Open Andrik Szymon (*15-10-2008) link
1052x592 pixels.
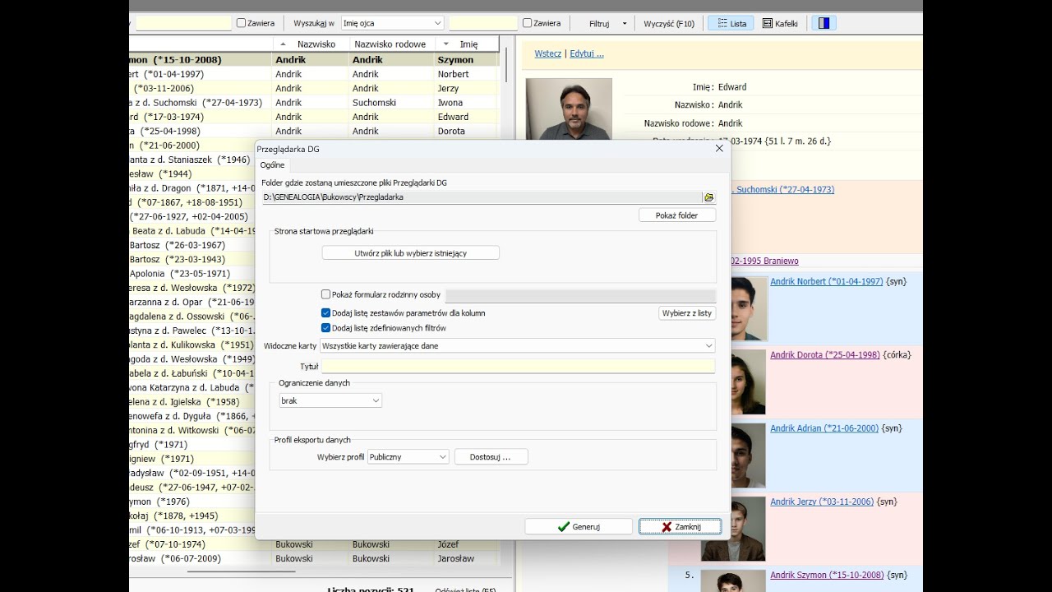[x=827, y=575]
